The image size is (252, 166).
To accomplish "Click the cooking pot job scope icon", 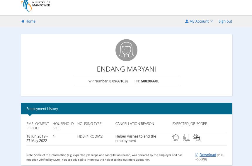I will click(x=176, y=138).
